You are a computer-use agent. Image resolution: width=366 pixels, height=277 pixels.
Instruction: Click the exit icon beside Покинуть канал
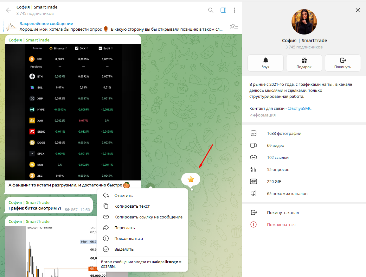(x=254, y=212)
